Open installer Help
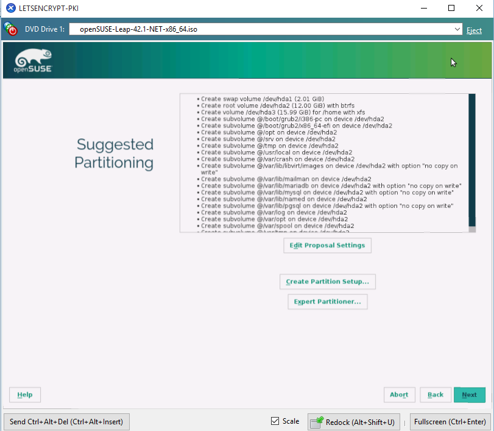This screenshot has height=431, width=494. 25,394
